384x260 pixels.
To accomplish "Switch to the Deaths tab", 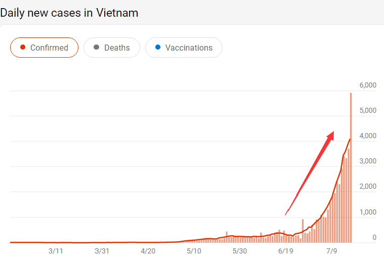I will point(111,48).
